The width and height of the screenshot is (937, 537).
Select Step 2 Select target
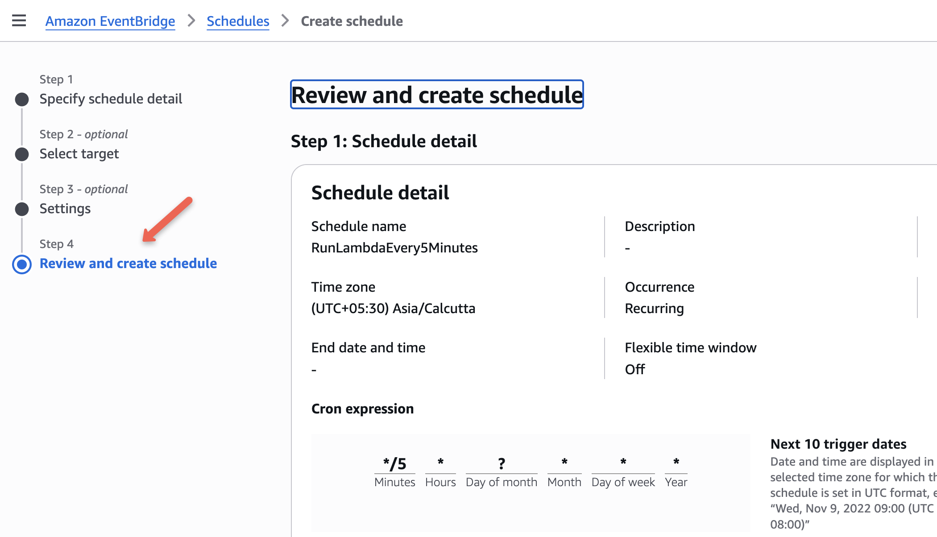tap(79, 153)
